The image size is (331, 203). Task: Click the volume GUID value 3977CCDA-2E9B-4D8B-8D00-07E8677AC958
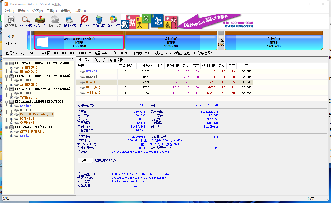click(x=140, y=152)
